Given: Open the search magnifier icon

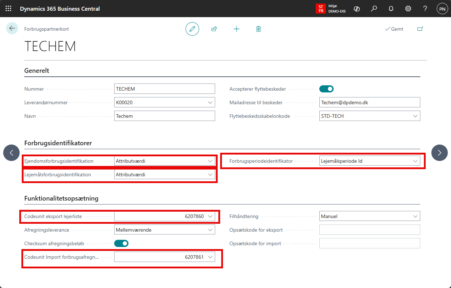Looking at the screenshot, I should (x=374, y=9).
